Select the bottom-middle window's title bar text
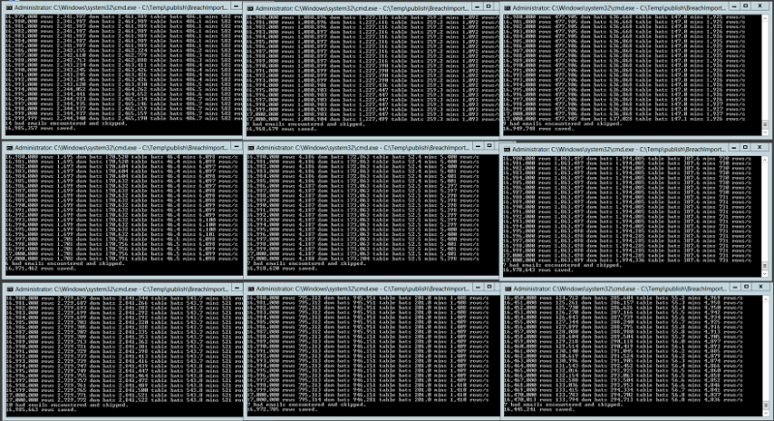 (362, 288)
